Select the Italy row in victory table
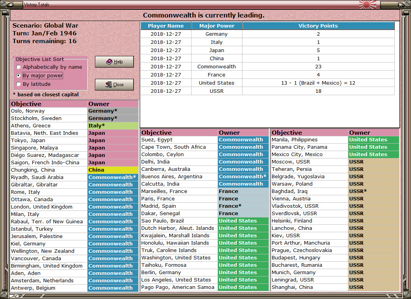The image size is (411, 299). (x=267, y=42)
